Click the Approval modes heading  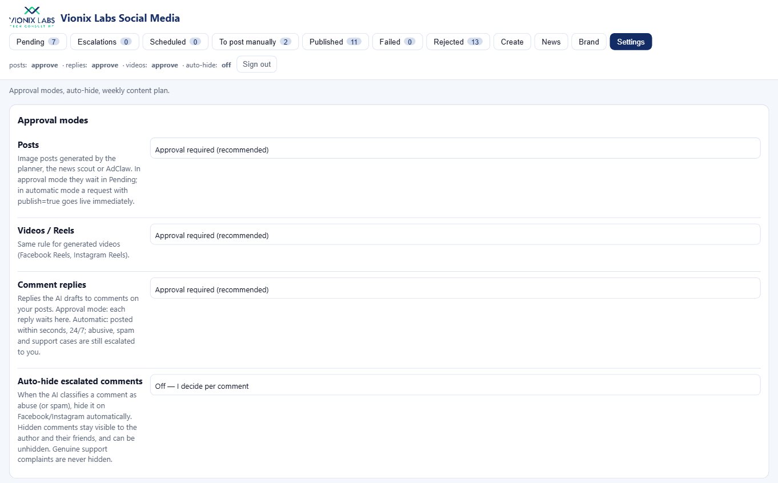[53, 120]
